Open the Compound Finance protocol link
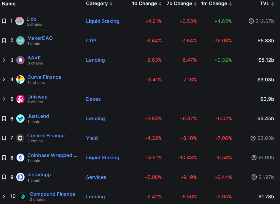 52,194
